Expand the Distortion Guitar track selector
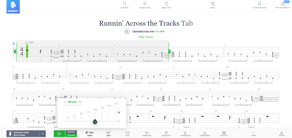Viewport: 292px width, 138px height. click(x=42, y=134)
